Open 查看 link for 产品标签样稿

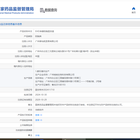click(x=37, y=120)
